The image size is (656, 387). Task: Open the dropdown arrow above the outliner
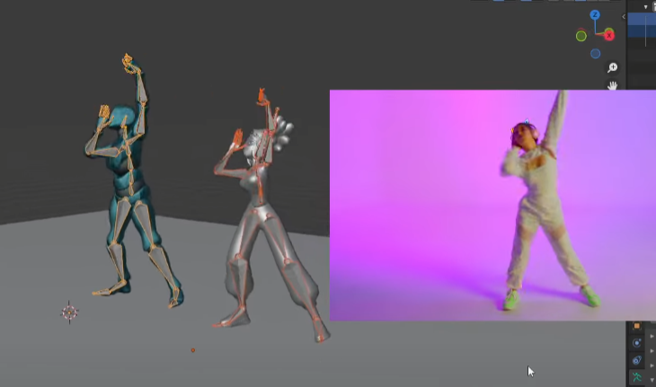pos(645,6)
